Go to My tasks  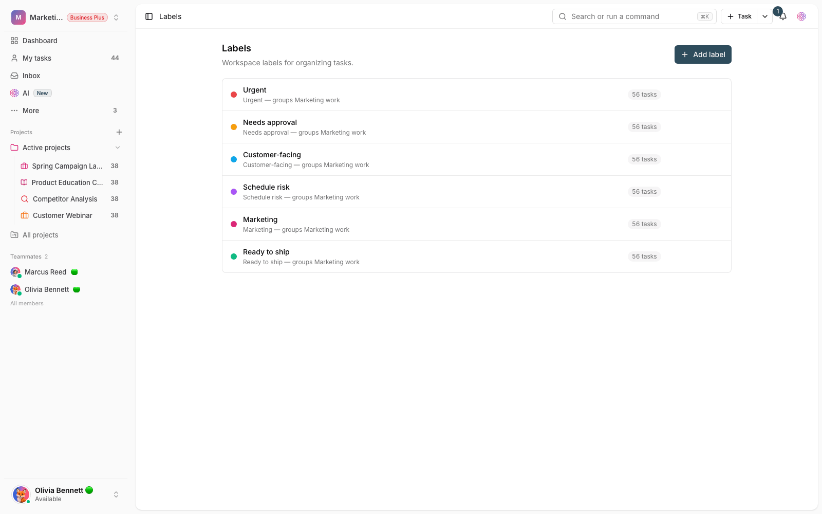[x=66, y=58]
